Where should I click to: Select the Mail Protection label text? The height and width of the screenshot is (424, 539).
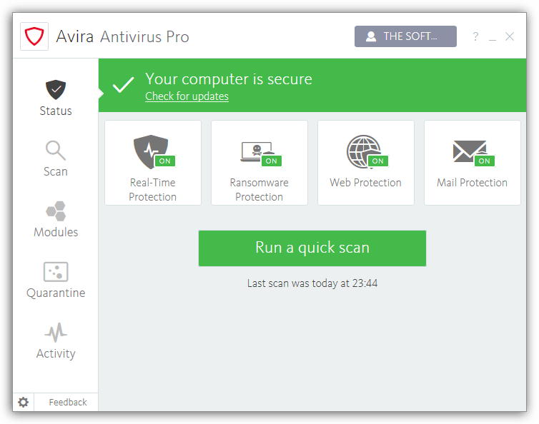pyautogui.click(x=472, y=183)
